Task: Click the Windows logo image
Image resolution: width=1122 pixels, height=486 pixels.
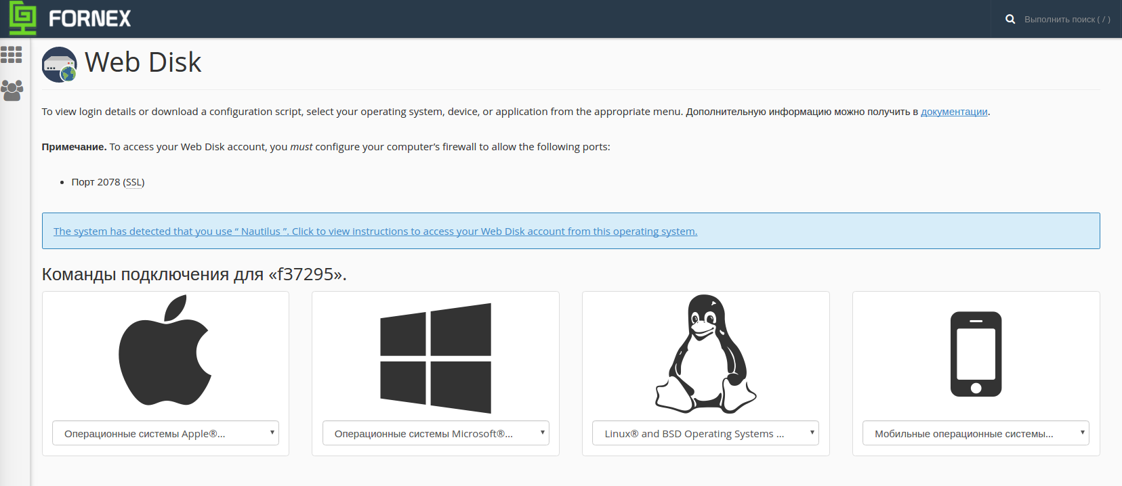Action: coord(436,358)
